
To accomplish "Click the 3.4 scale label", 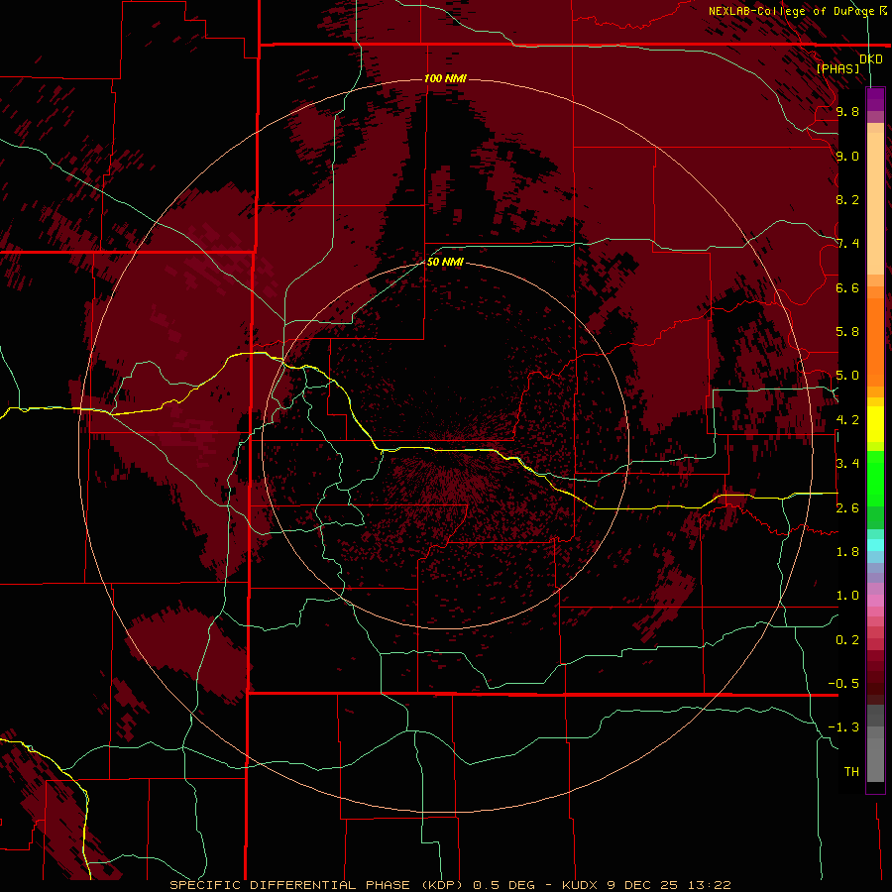I will click(847, 464).
